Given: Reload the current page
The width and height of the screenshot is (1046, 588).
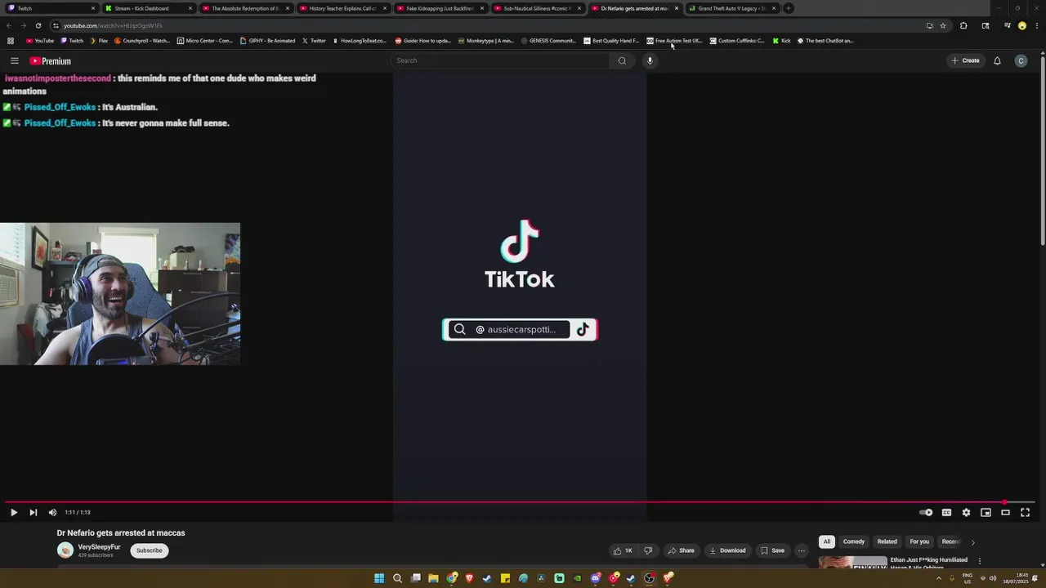Looking at the screenshot, I should click(38, 25).
